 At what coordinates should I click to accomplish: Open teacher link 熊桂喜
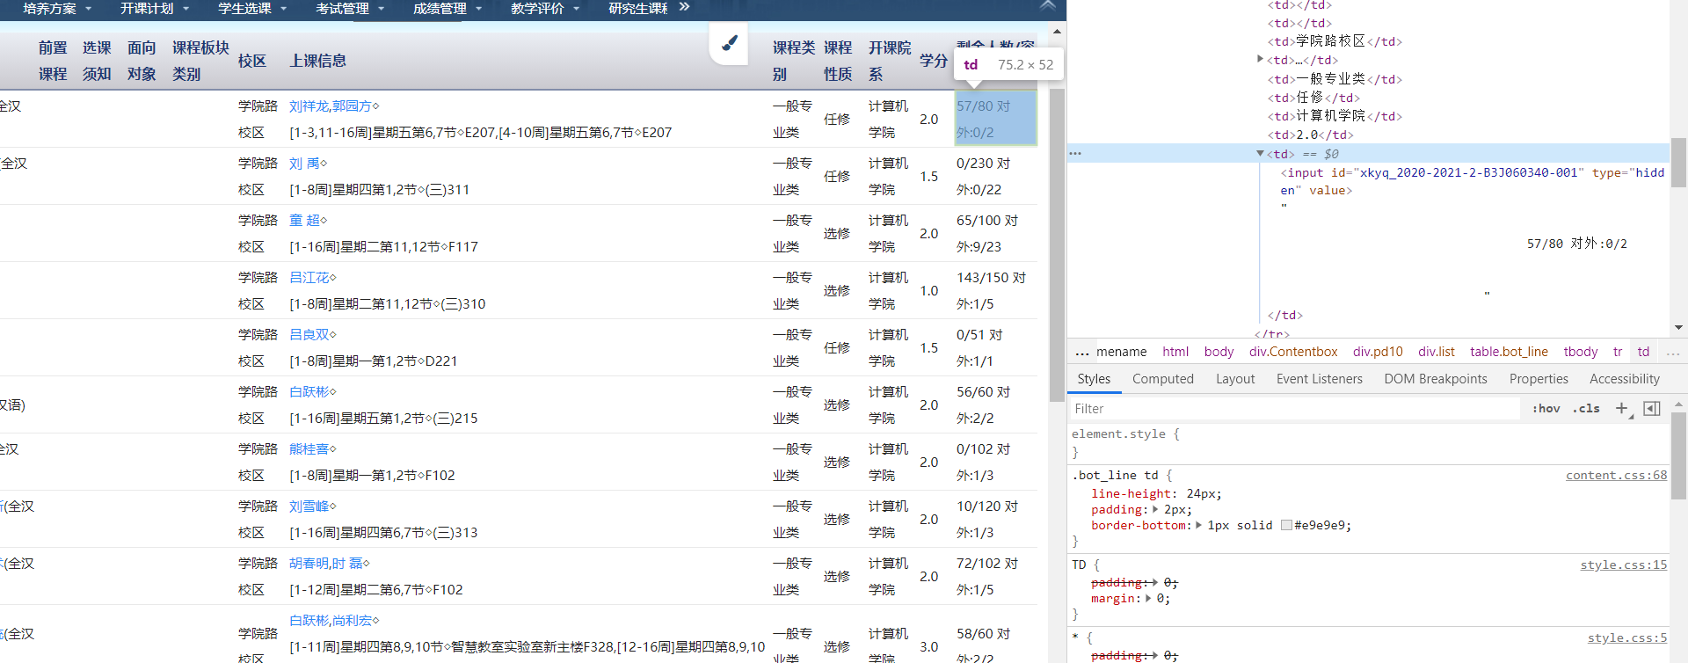coord(309,449)
